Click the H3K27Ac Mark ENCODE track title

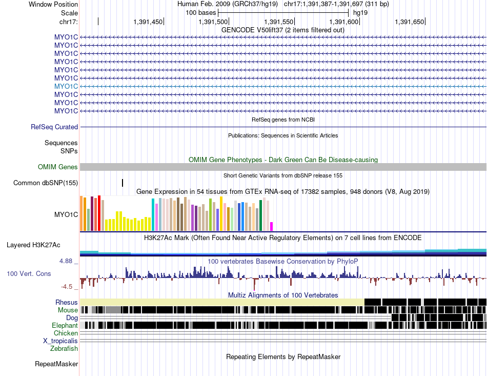click(x=283, y=238)
